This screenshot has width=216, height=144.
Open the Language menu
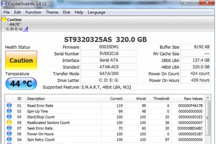(97, 12)
